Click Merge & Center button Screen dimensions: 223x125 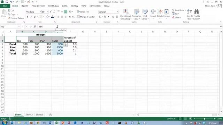86,17
